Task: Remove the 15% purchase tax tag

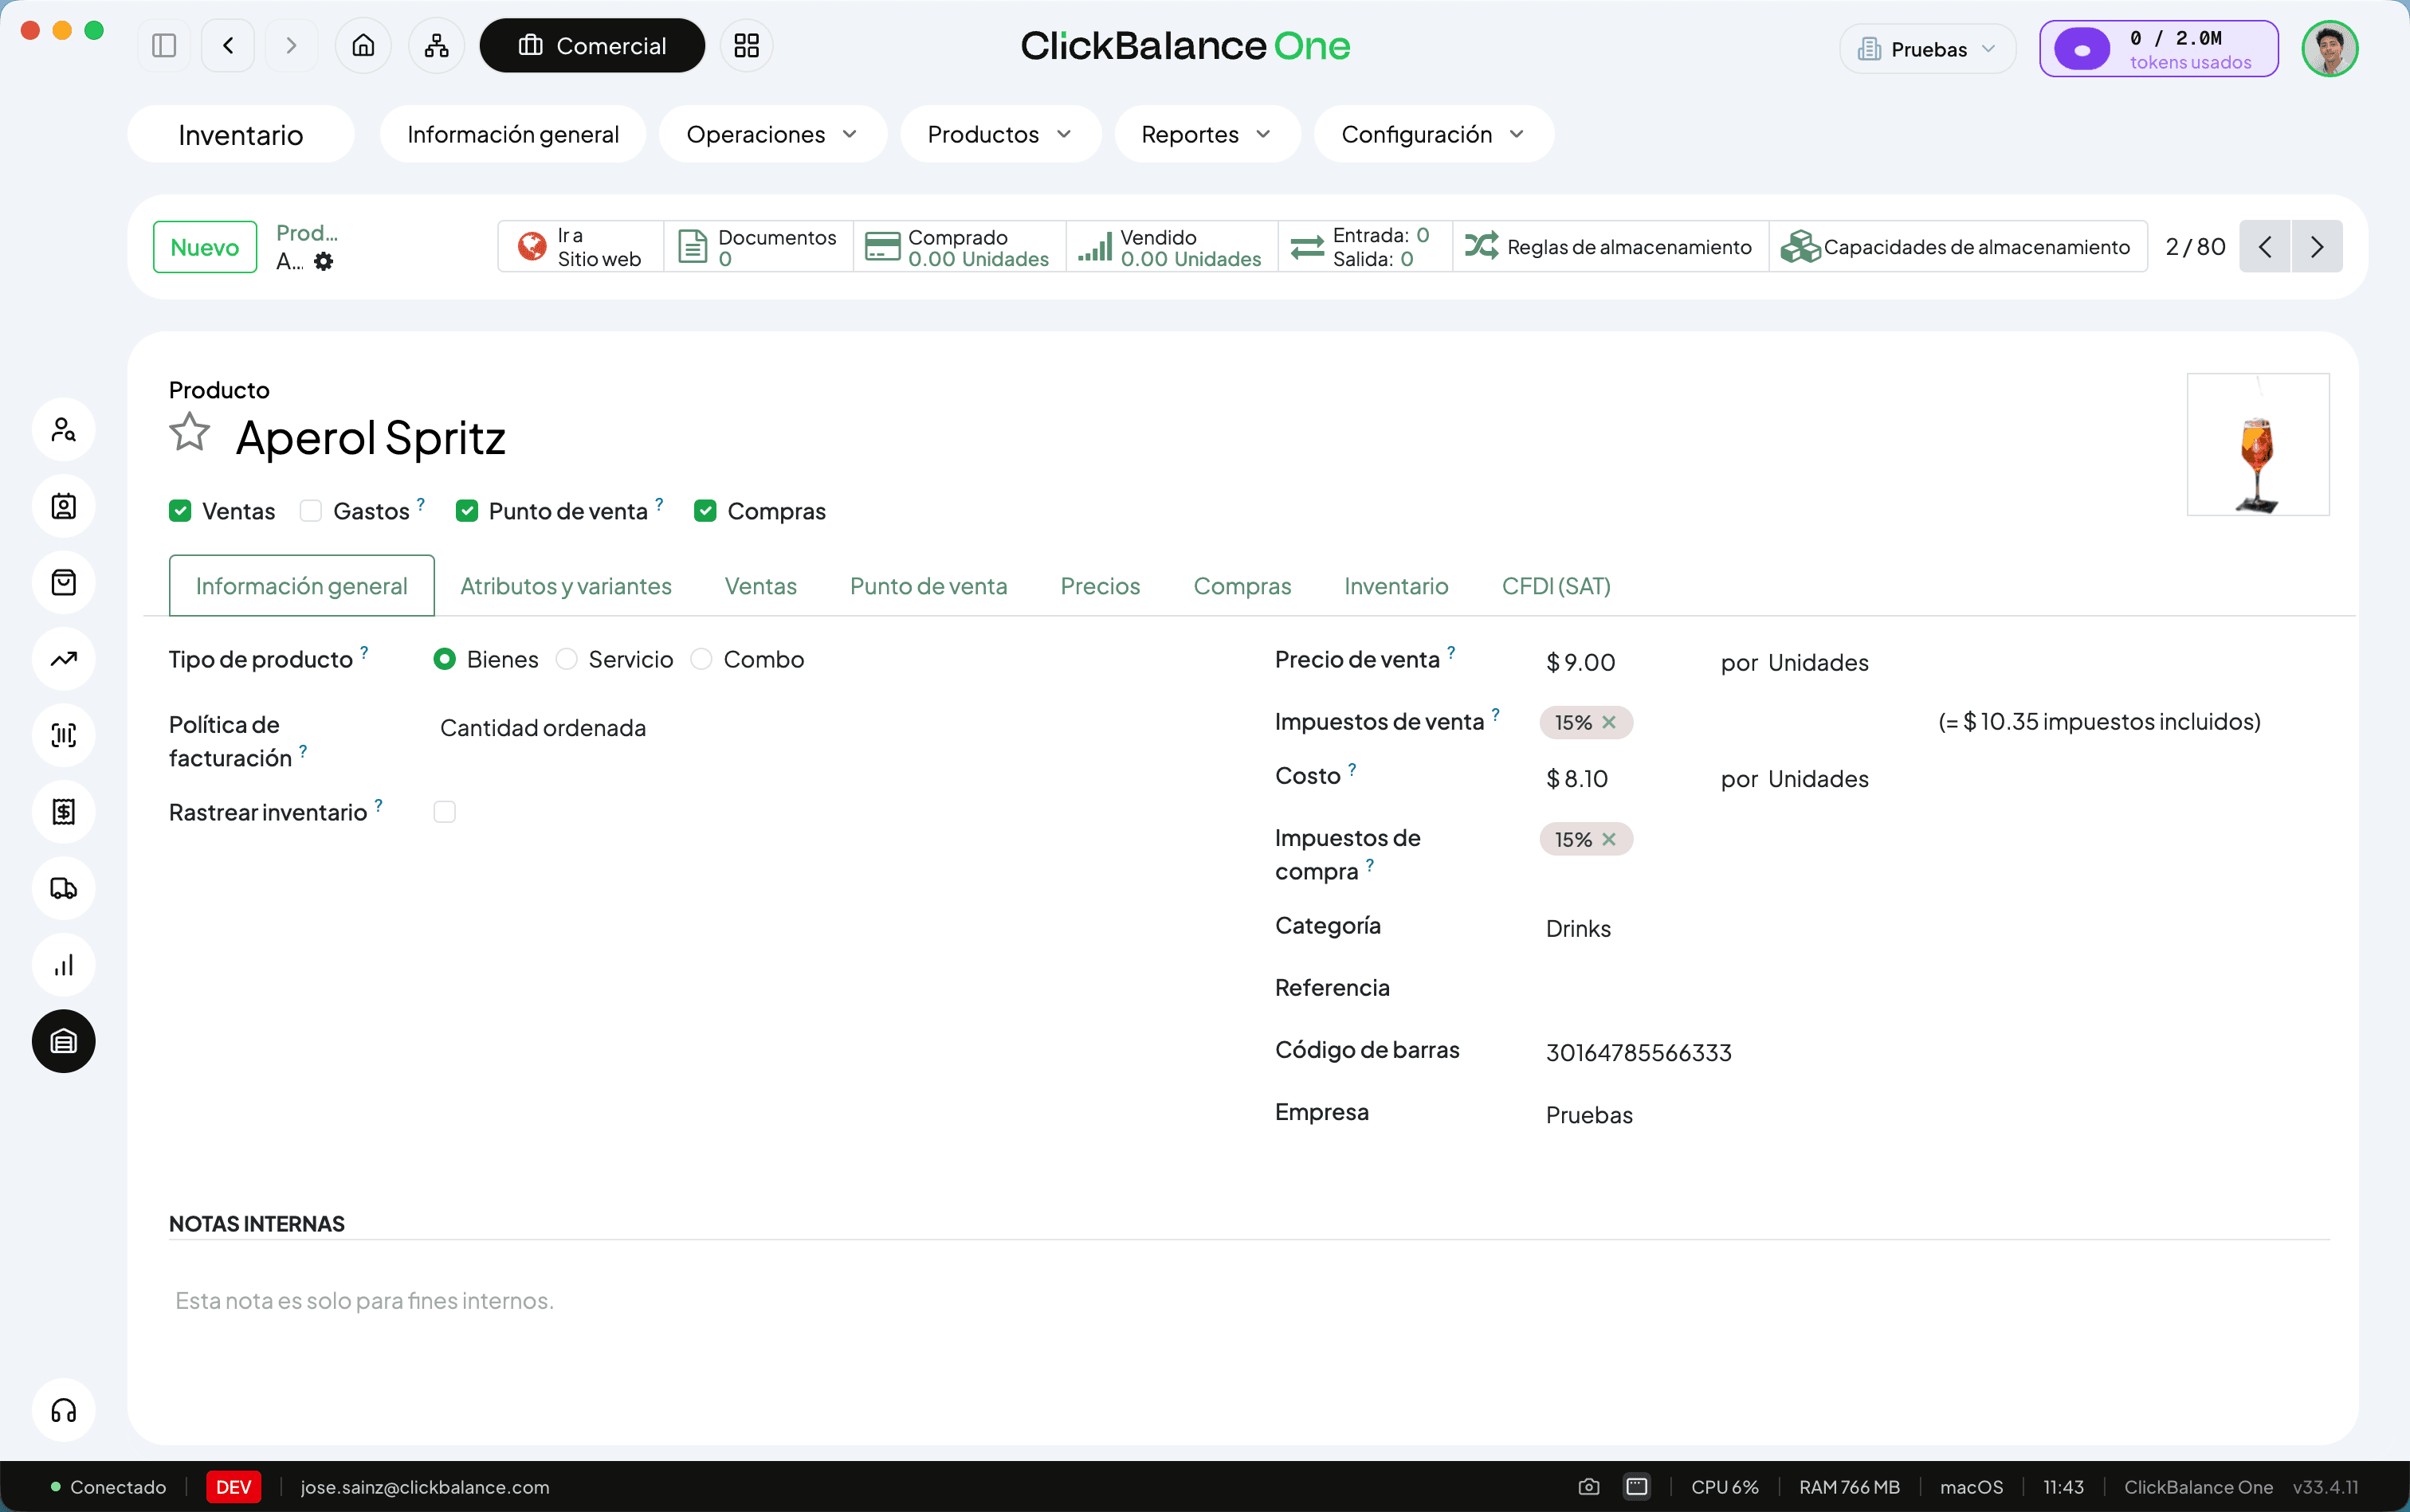Action: (x=1609, y=839)
